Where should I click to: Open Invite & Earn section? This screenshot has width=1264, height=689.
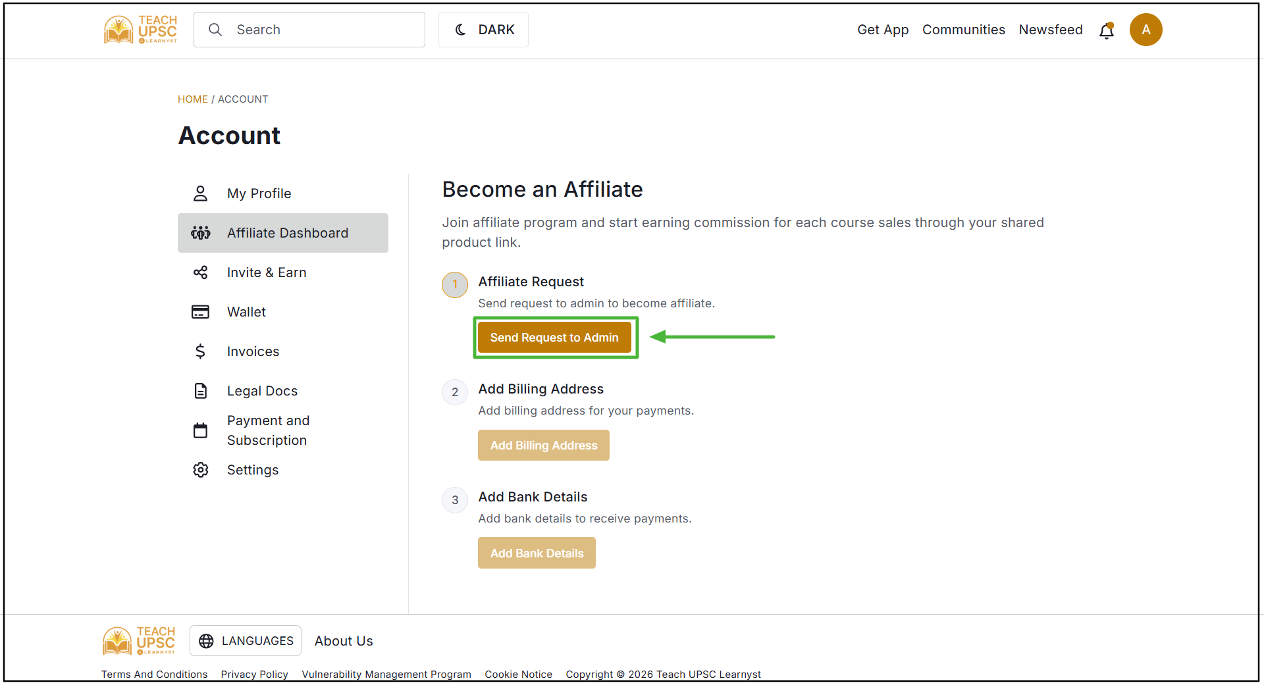tap(283, 272)
